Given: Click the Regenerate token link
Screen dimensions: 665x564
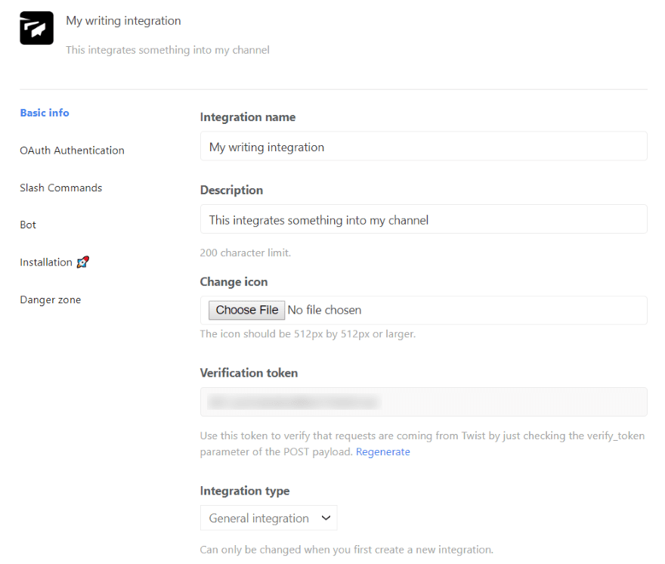Looking at the screenshot, I should 383,452.
